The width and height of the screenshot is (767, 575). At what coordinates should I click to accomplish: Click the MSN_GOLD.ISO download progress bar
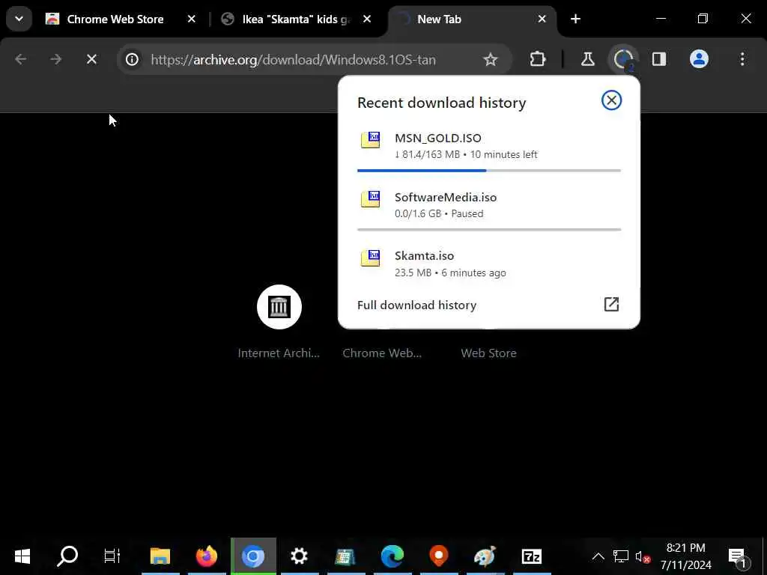(488, 171)
